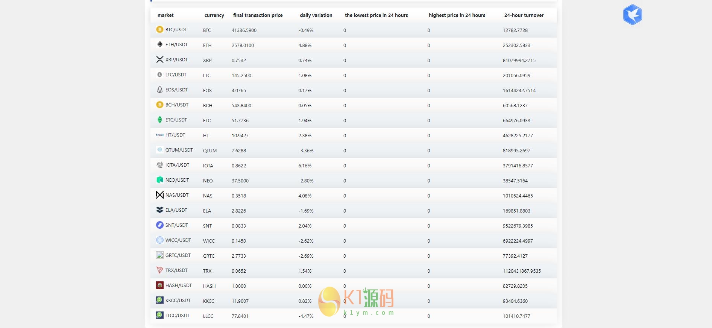Click the XRP turnover 81079994.2715
The image size is (712, 328).
tap(519, 61)
